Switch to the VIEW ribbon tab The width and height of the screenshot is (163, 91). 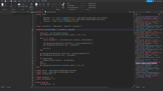33,1
